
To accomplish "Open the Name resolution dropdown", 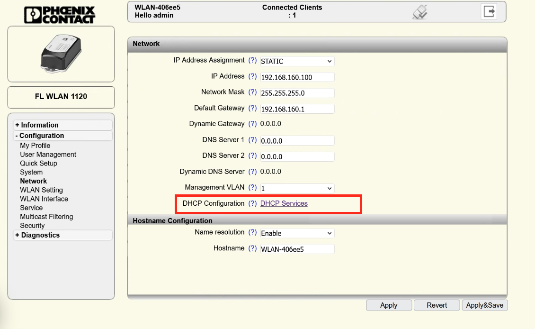I will pyautogui.click(x=297, y=233).
